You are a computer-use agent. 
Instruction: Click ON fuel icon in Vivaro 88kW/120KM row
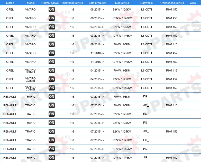(52, 9)
